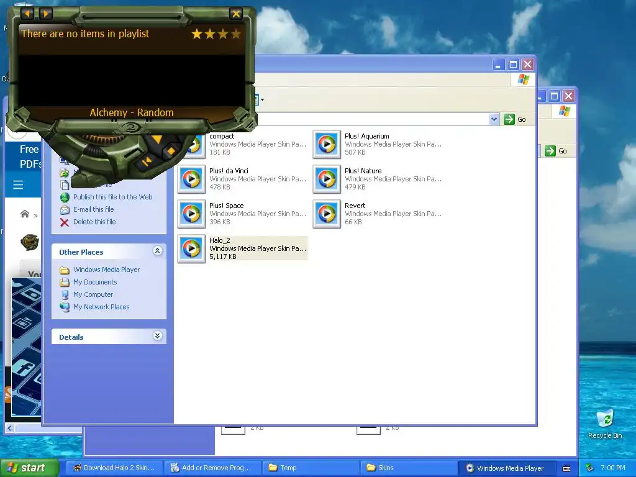Switch to 'Download Halo 2 Skin' taskbar button
Image resolution: width=636 pixels, height=477 pixels.
coord(114,468)
